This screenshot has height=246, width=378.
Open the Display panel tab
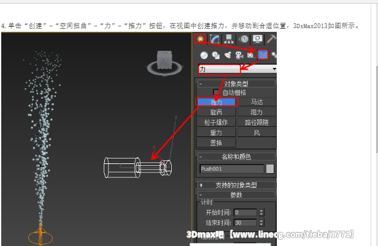[258, 39]
